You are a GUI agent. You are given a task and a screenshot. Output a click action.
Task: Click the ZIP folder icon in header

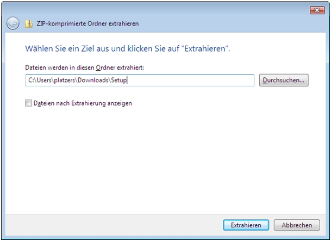pos(29,24)
